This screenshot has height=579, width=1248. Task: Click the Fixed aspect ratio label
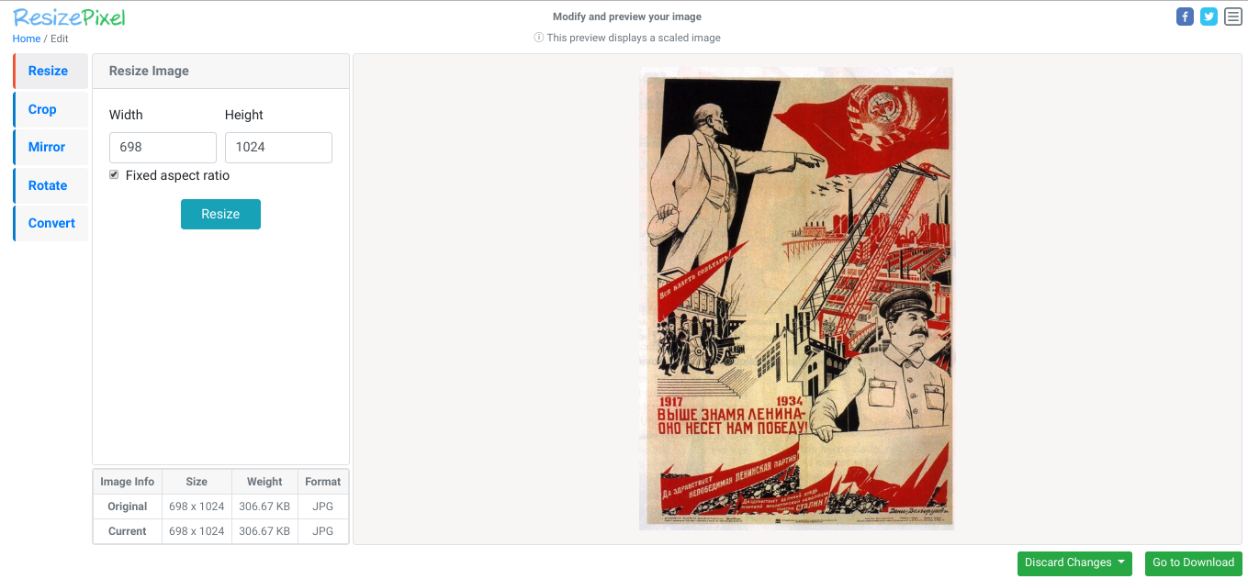177,175
